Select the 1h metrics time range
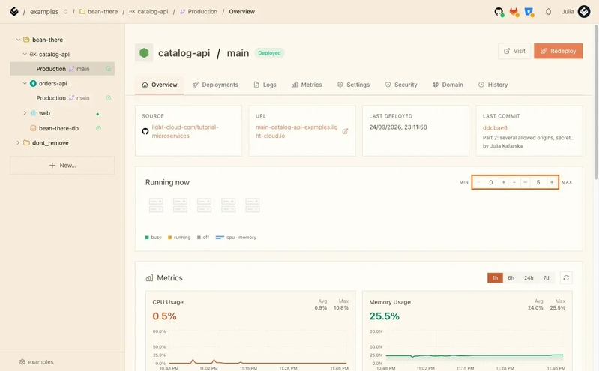 495,278
